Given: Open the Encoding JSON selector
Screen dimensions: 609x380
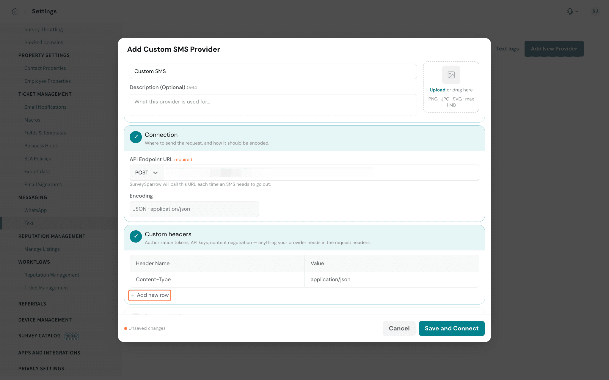Looking at the screenshot, I should click(194, 209).
